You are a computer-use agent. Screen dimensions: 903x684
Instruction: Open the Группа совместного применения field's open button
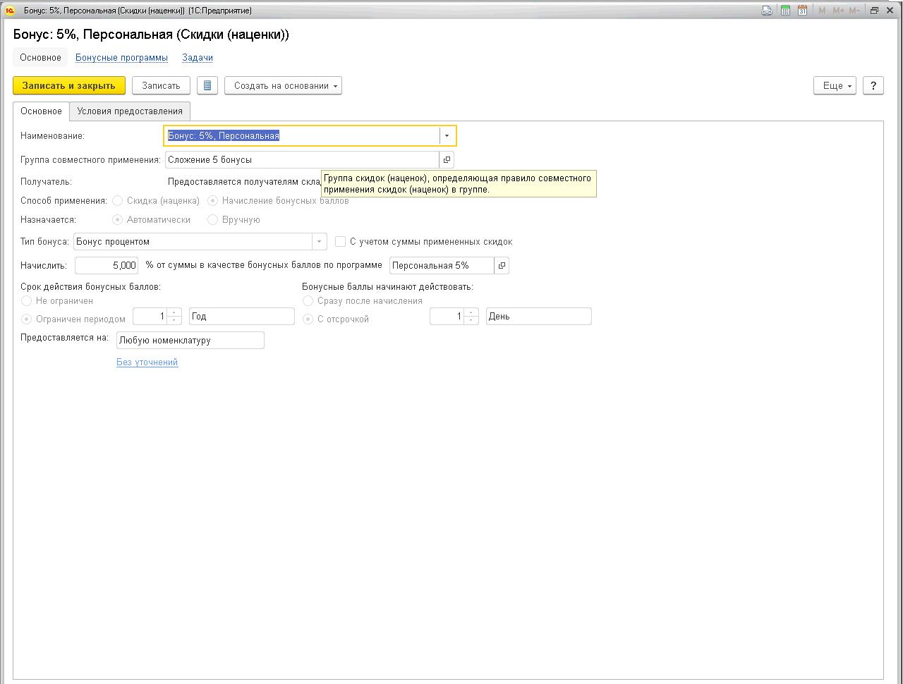tap(447, 159)
